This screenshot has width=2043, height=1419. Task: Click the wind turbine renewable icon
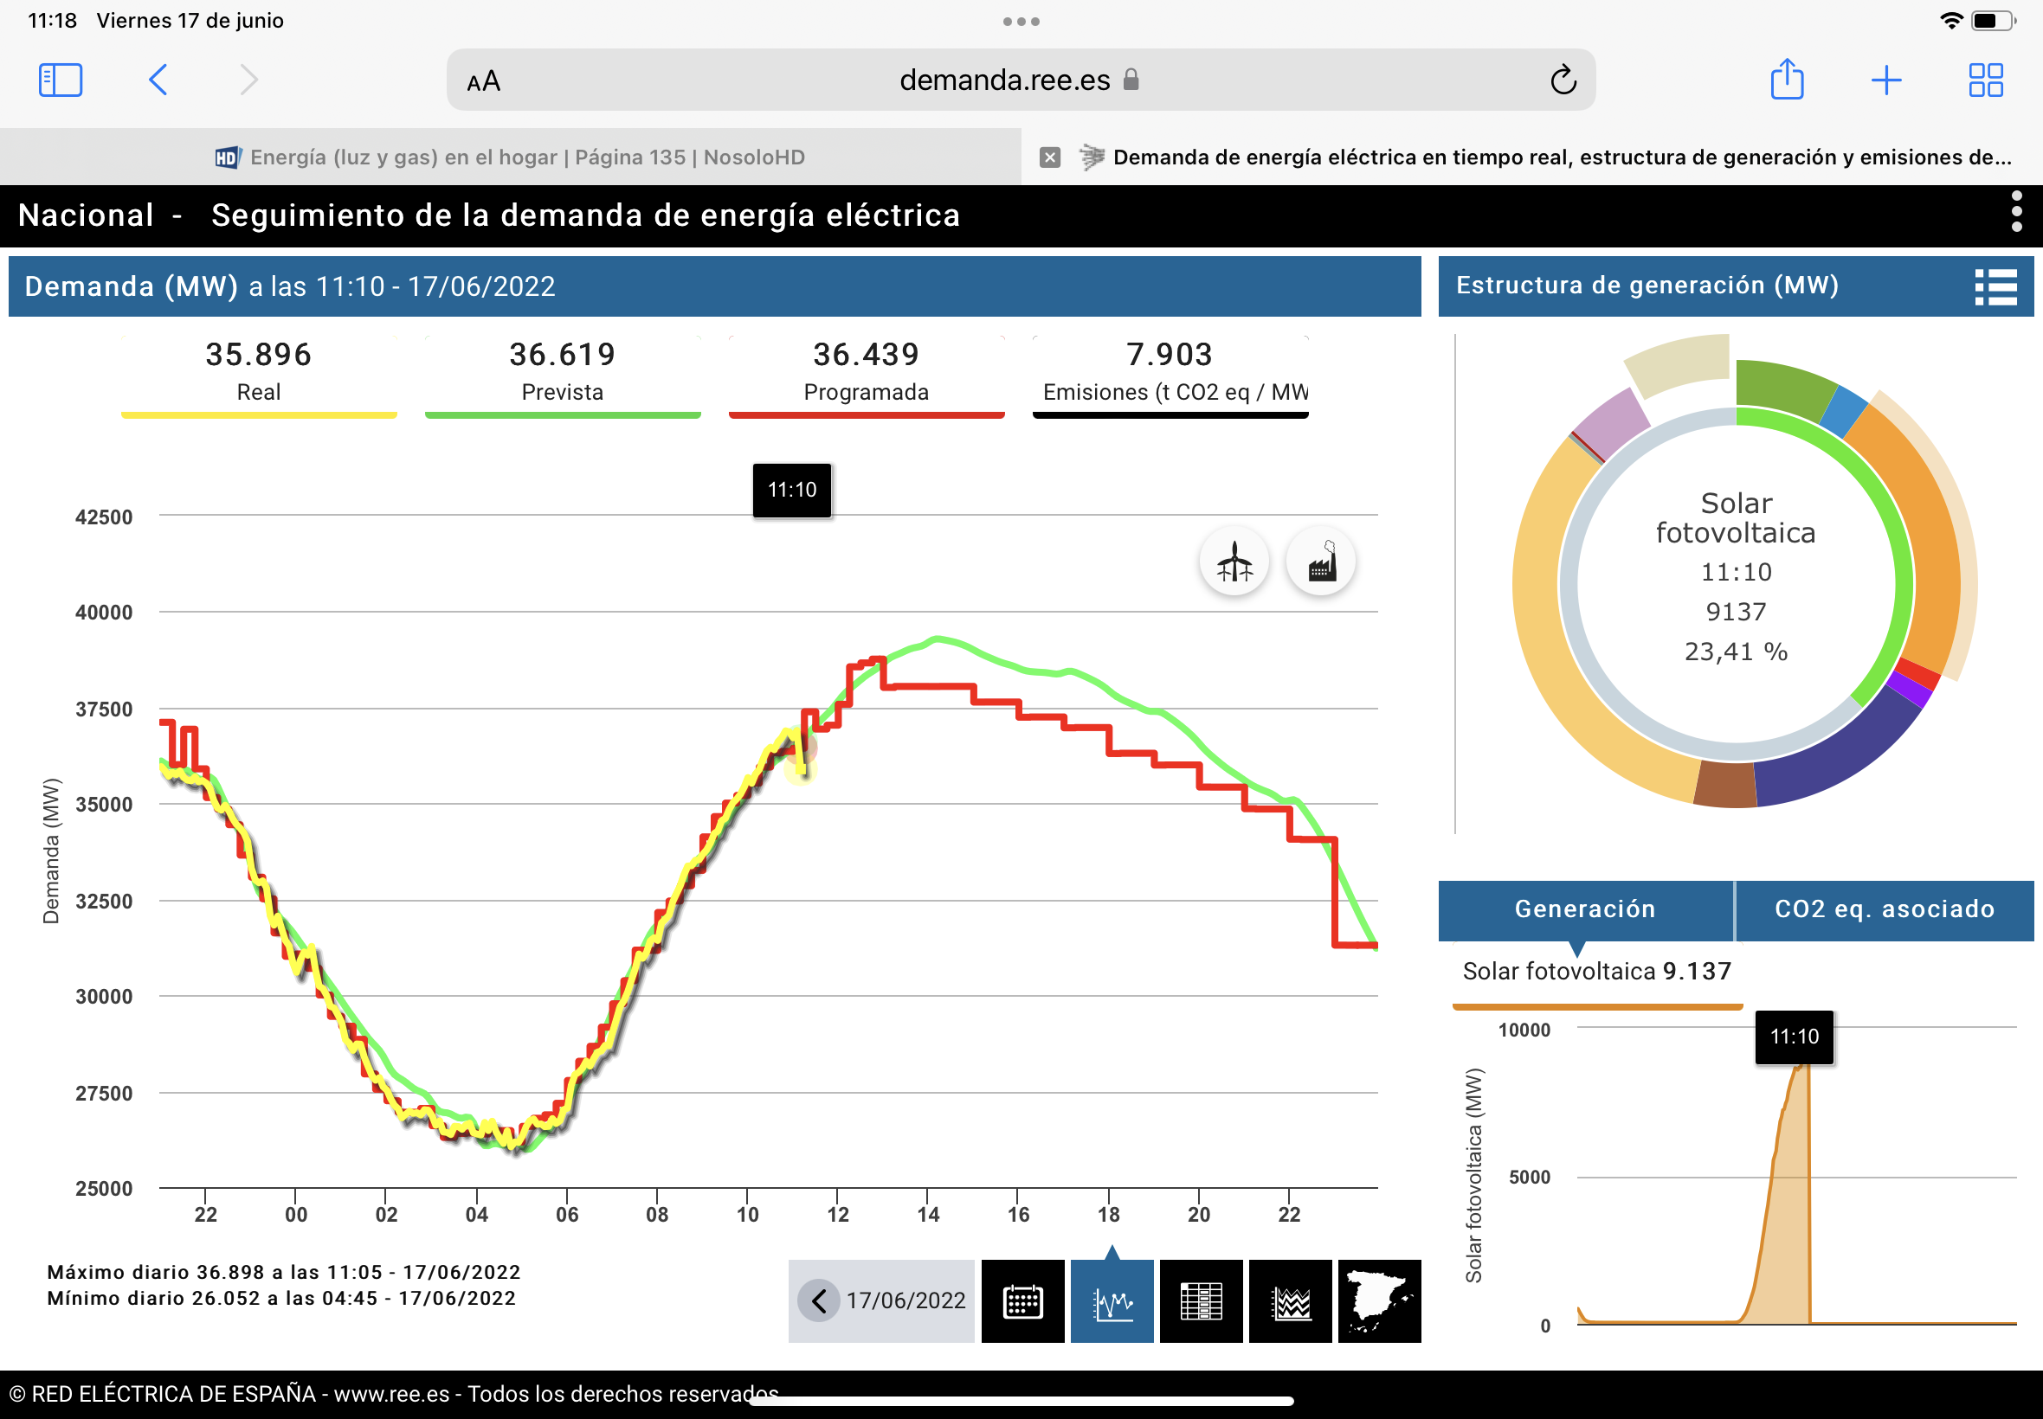(x=1234, y=562)
